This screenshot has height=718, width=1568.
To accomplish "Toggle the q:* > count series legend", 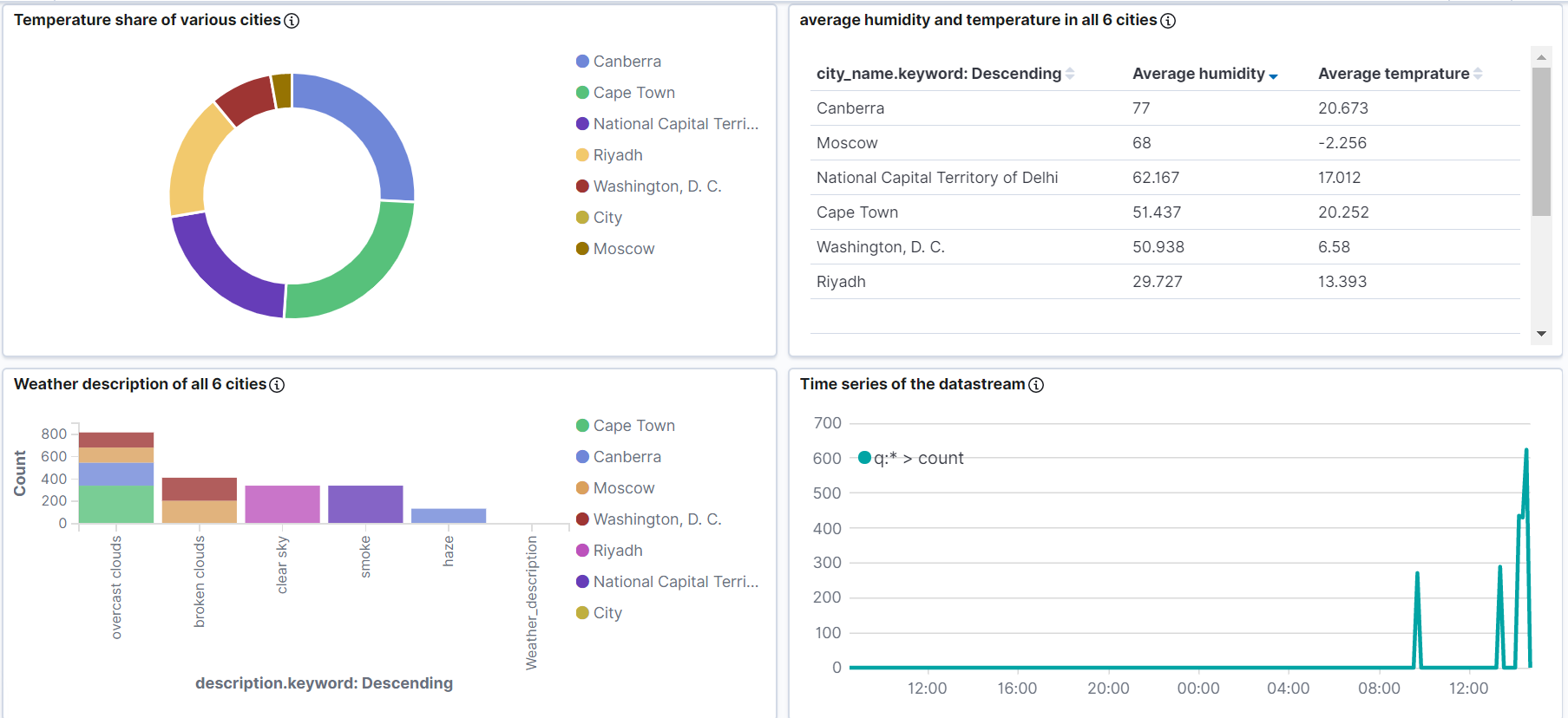I will click(x=911, y=458).
